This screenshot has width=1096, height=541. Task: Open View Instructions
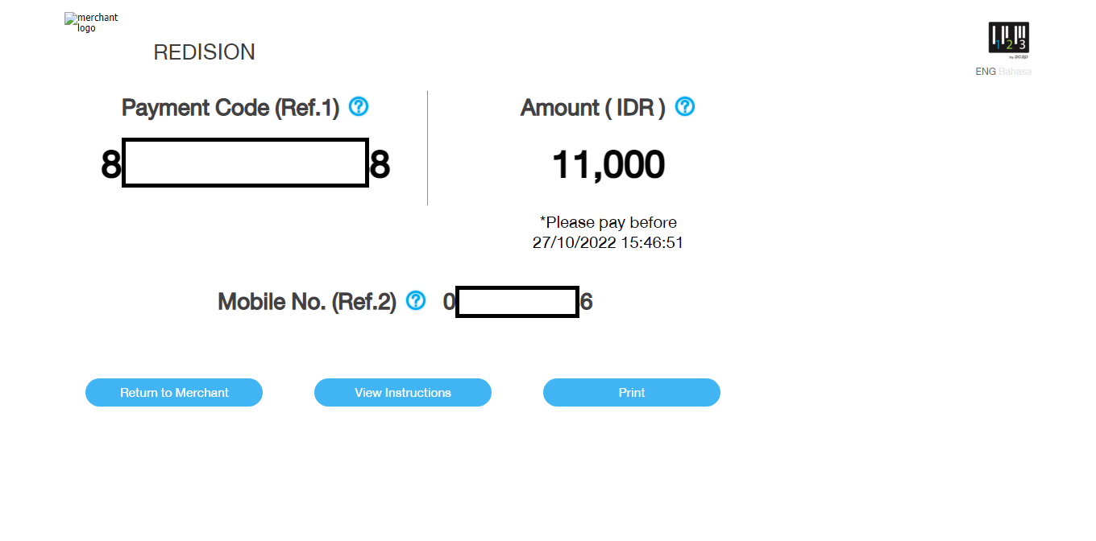(x=403, y=393)
